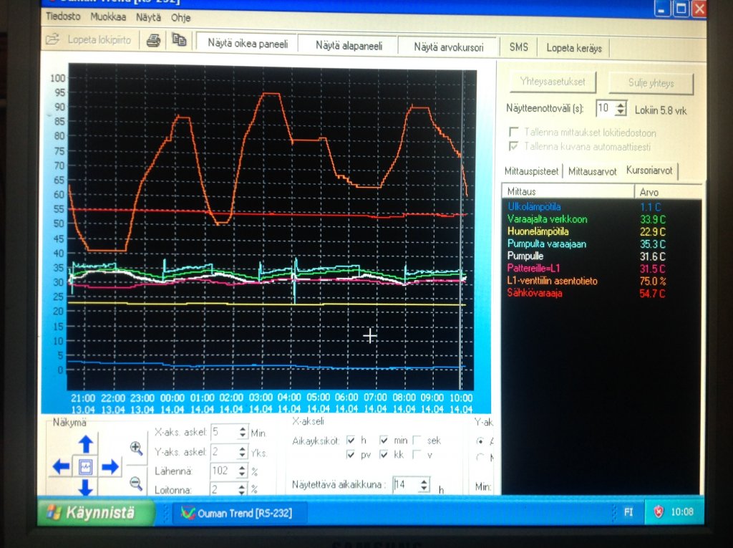Pan the chart view left with the arrow
Image resolution: width=733 pixels, height=548 pixels.
click(x=61, y=467)
